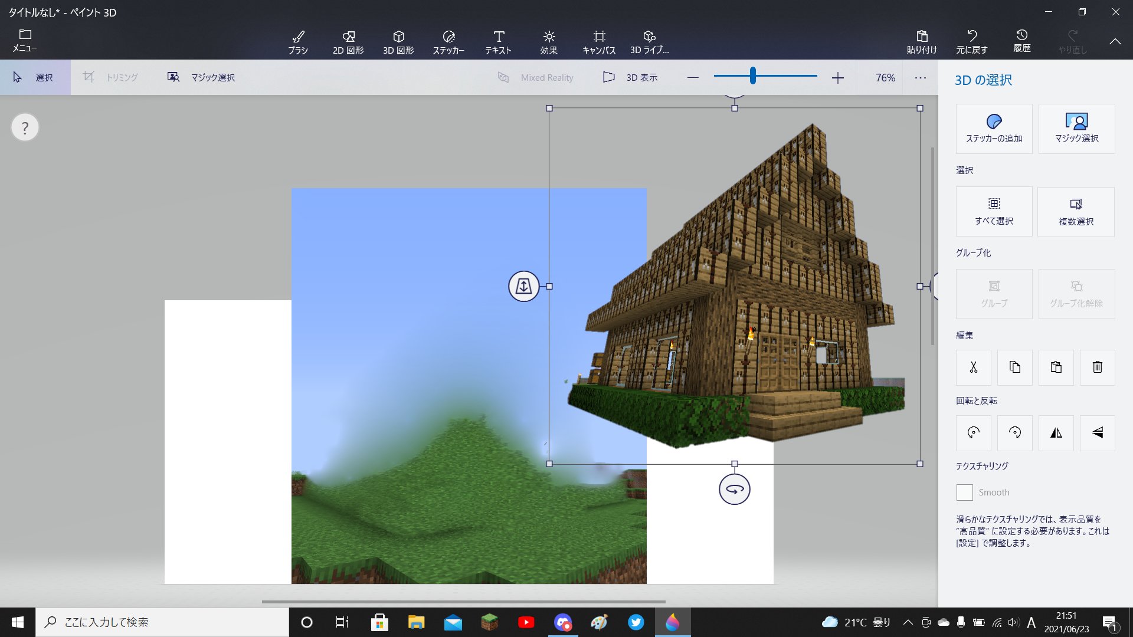This screenshot has height=637, width=1133.
Task: Click the taskbar search box
Action: click(162, 622)
